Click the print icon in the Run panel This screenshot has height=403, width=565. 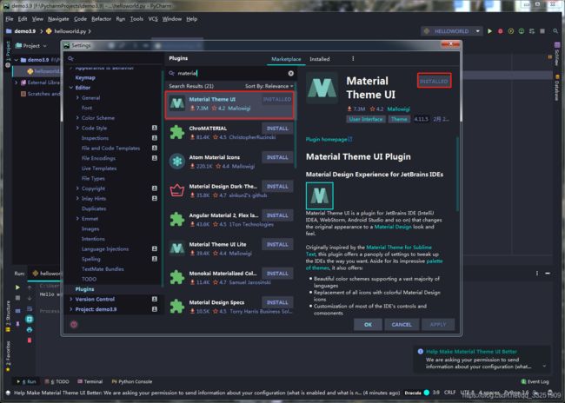point(30,329)
